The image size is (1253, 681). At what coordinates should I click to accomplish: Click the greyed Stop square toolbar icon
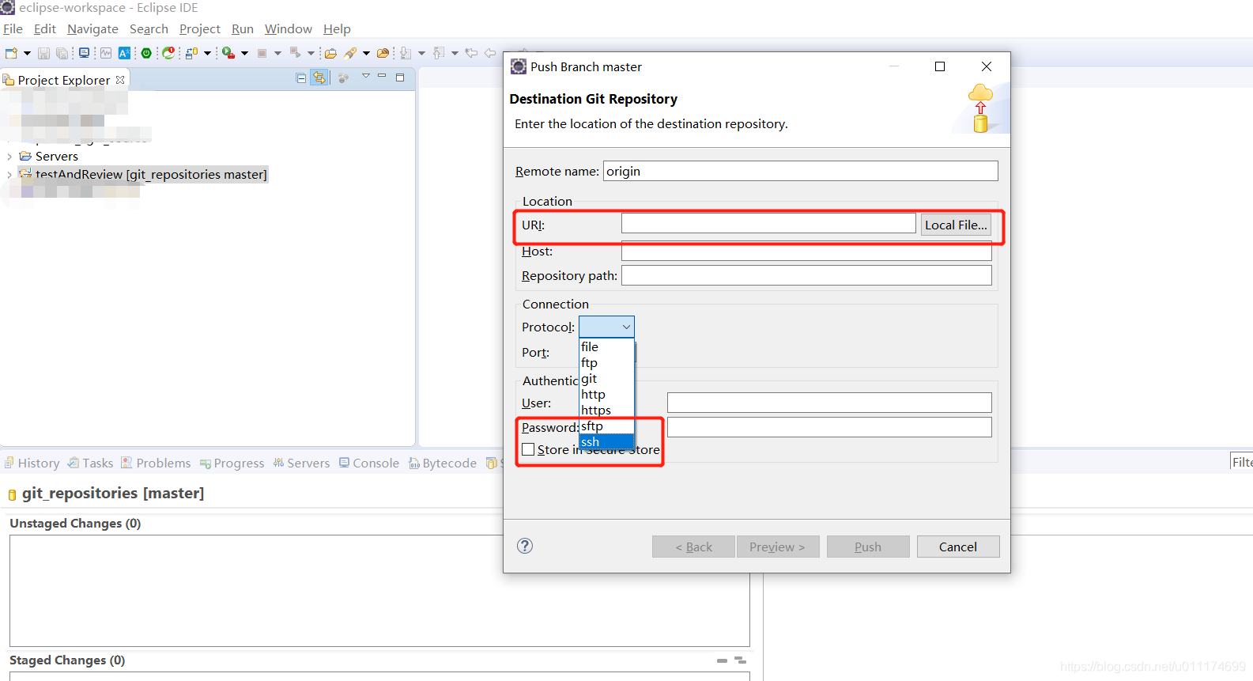(x=262, y=53)
